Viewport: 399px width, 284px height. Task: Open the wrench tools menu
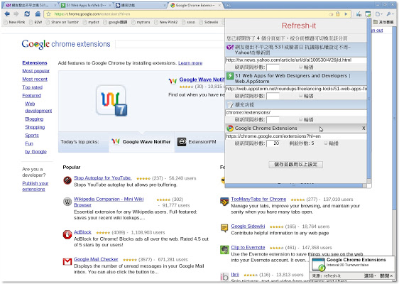coord(390,14)
